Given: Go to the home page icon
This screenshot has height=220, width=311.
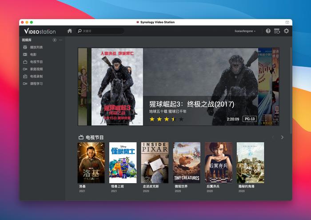Looking at the screenshot, I should pos(70,31).
